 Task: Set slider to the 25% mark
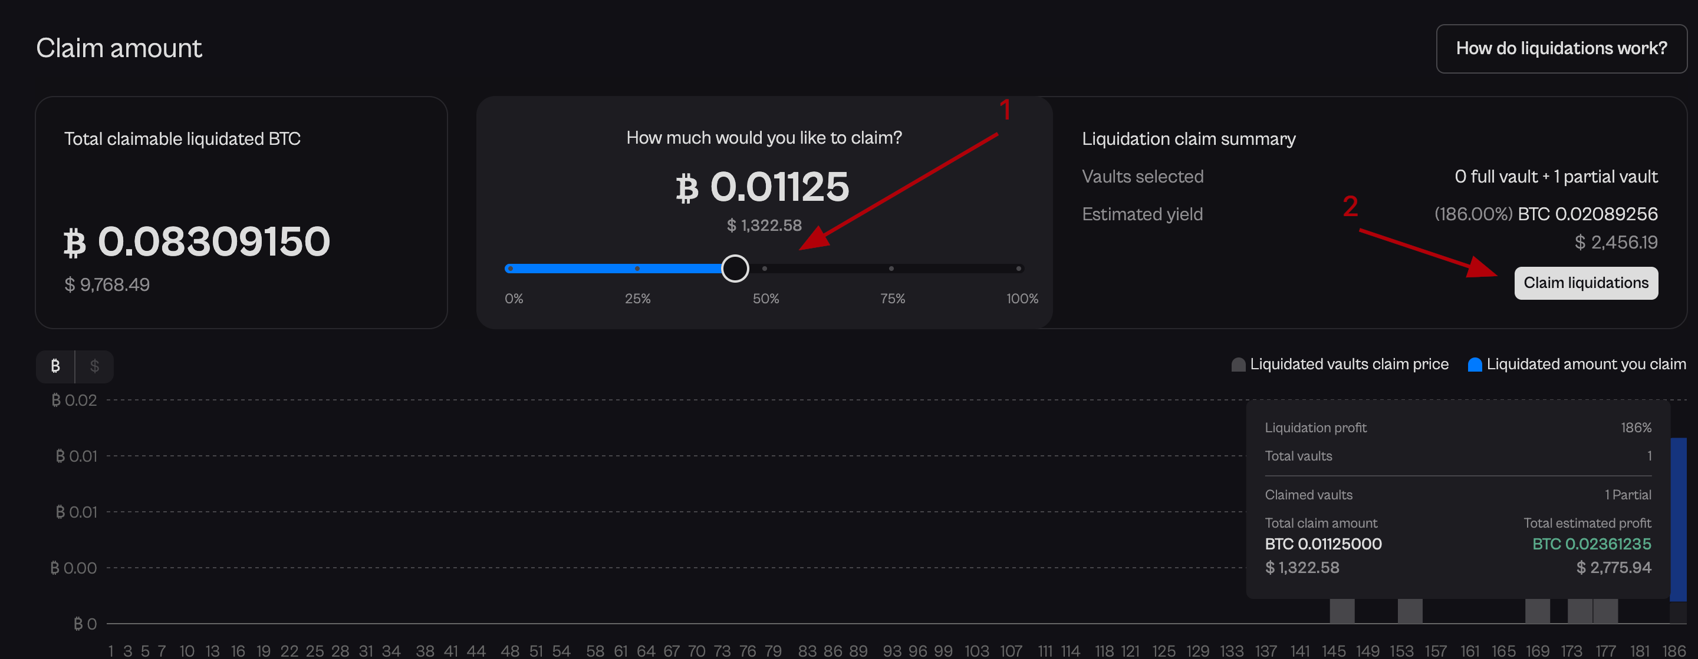click(637, 269)
